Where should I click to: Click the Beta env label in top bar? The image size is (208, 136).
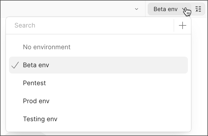[x=165, y=9]
